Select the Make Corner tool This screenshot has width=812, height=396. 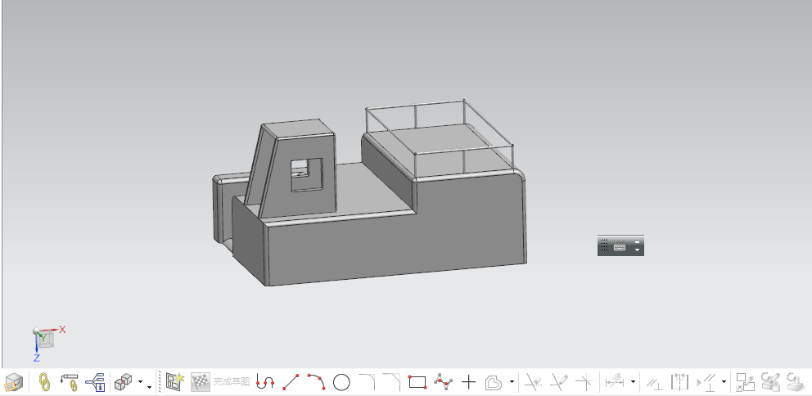(x=584, y=383)
